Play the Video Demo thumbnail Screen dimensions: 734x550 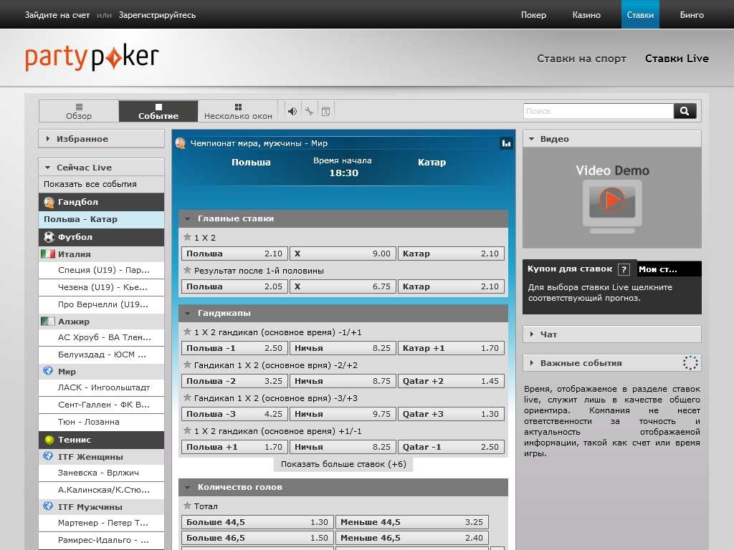tap(611, 201)
